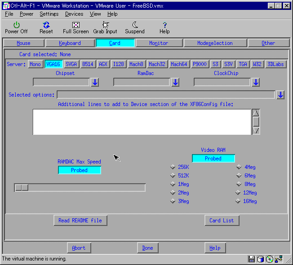
Task: Select 256K video RAM
Action: click(180, 167)
